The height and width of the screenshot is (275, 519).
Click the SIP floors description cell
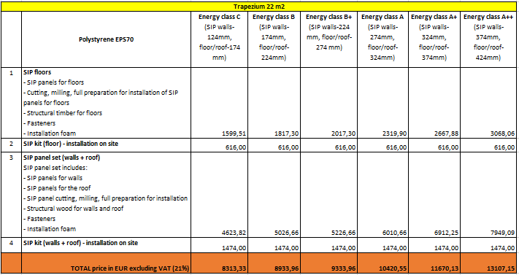(107, 103)
